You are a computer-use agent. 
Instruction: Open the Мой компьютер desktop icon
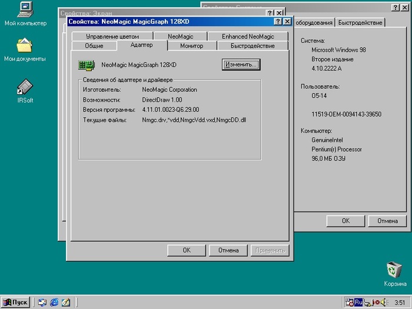pos(25,9)
